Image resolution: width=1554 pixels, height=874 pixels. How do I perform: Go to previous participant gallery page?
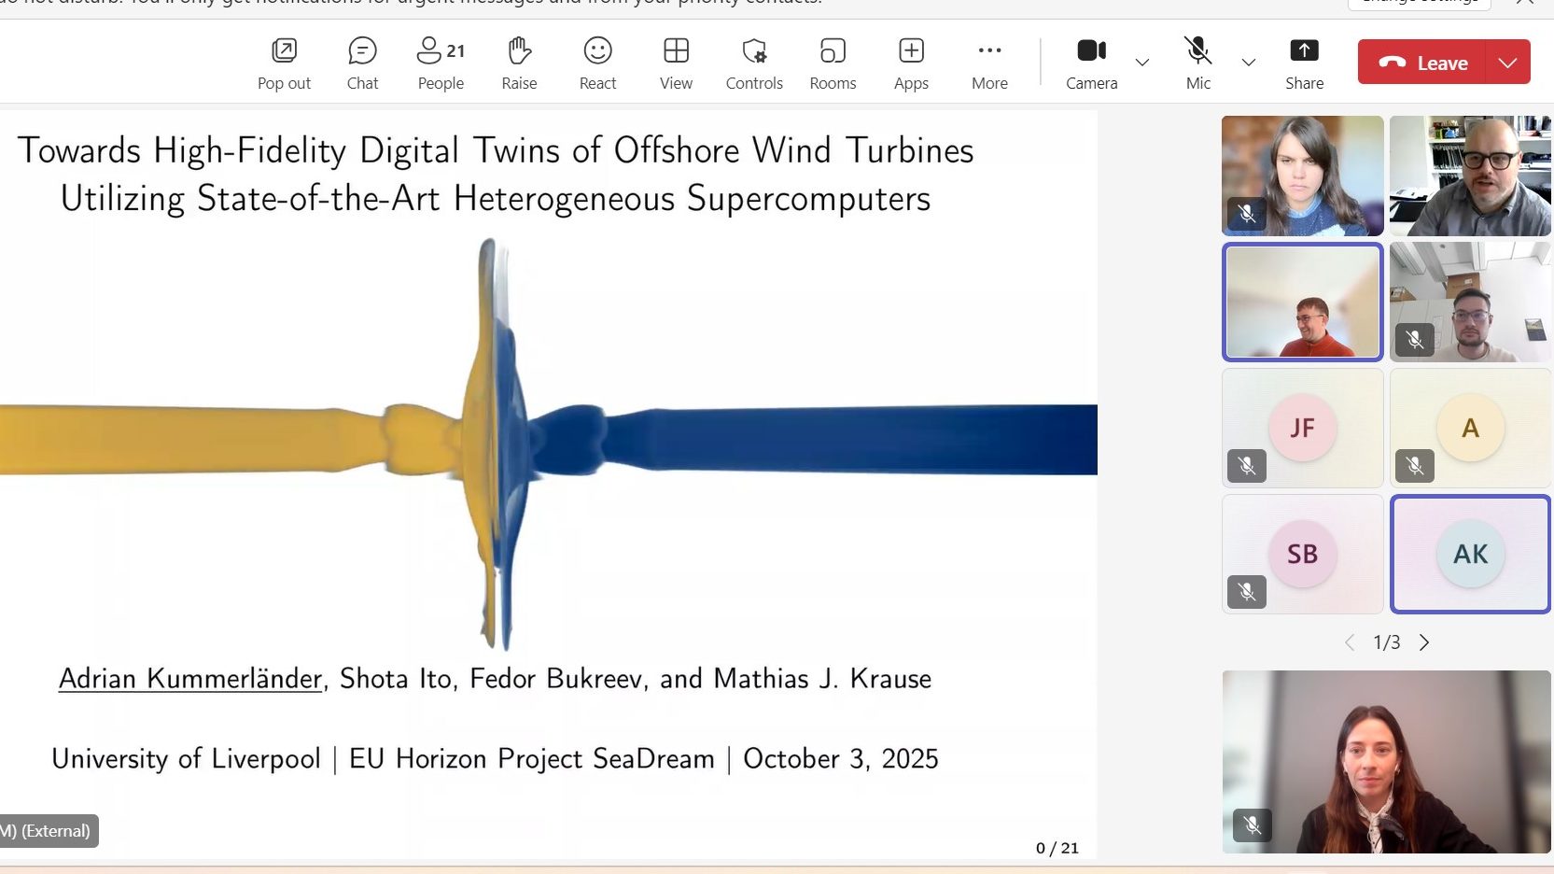coord(1350,642)
